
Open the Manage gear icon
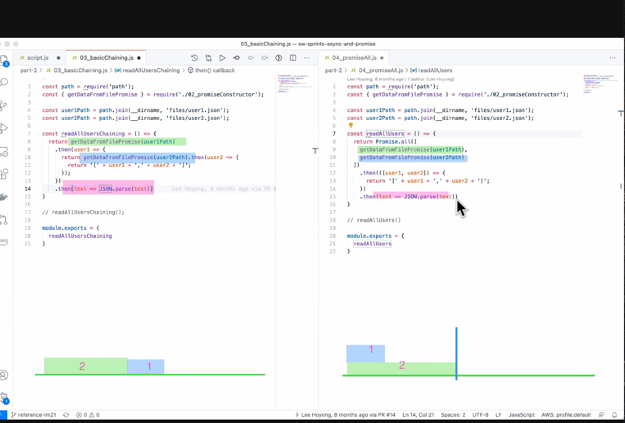pyautogui.click(x=4, y=398)
